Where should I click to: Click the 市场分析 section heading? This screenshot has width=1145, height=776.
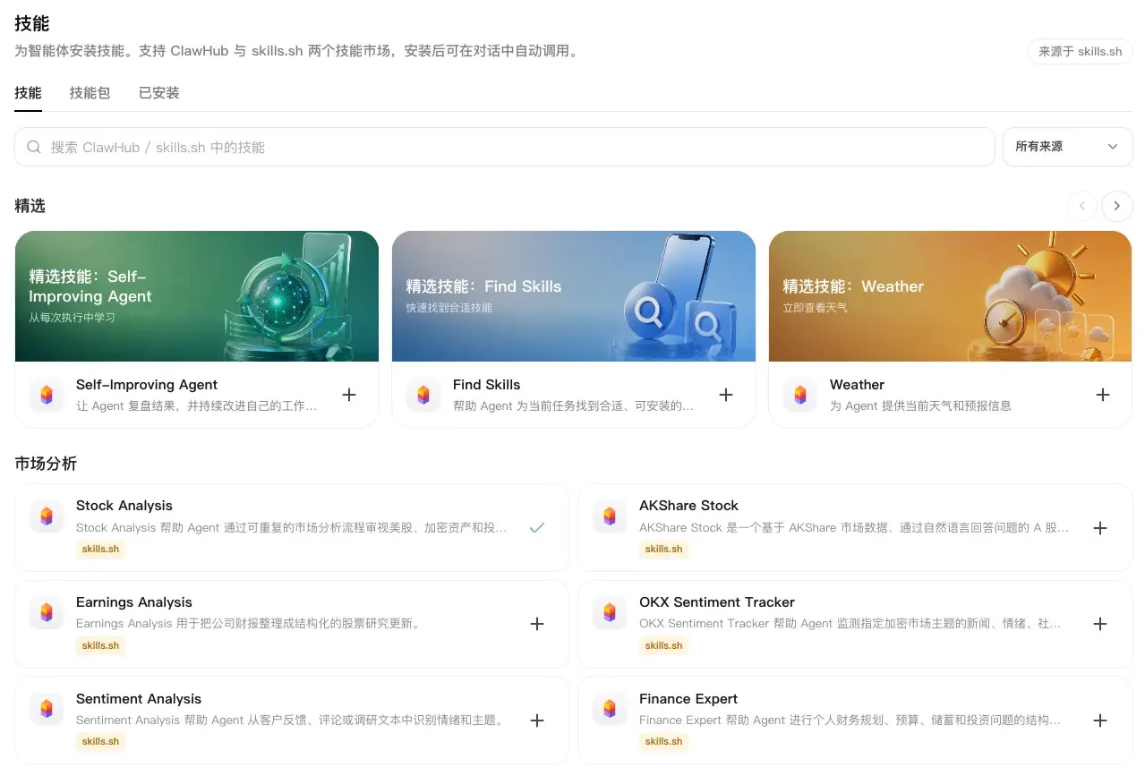click(x=46, y=464)
